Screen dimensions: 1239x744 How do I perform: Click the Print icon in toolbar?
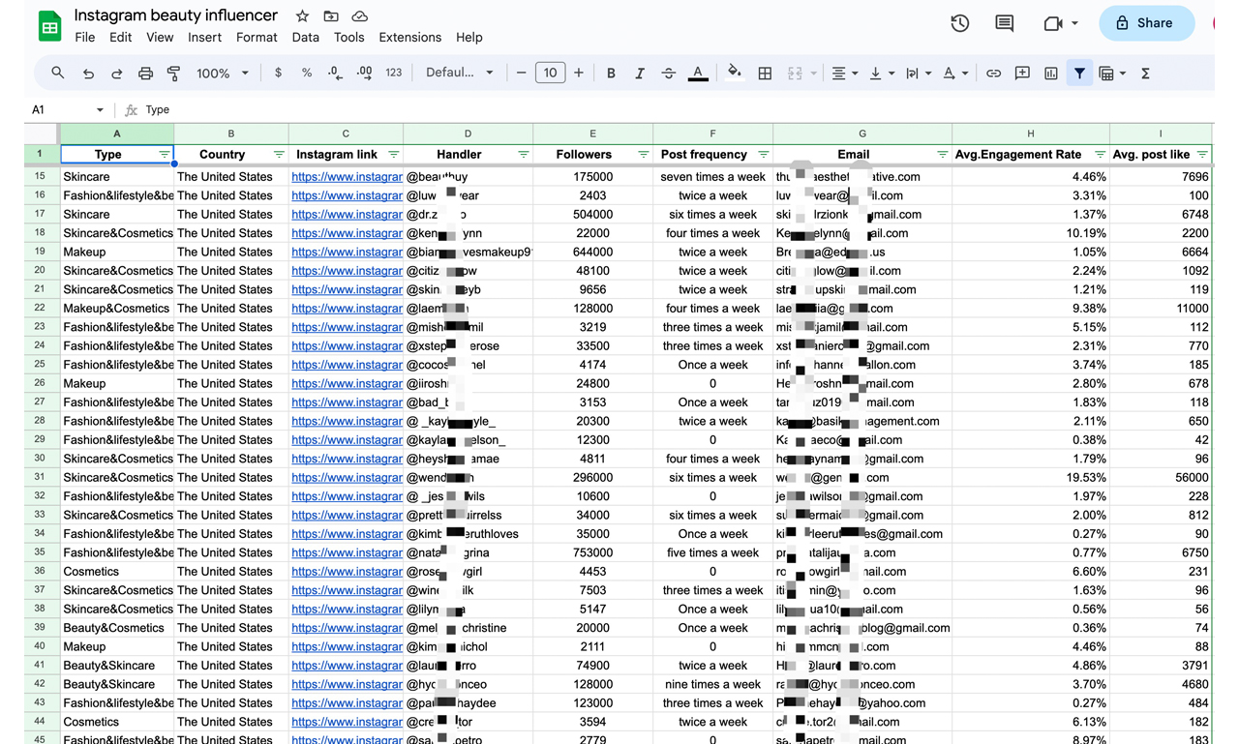coord(145,74)
